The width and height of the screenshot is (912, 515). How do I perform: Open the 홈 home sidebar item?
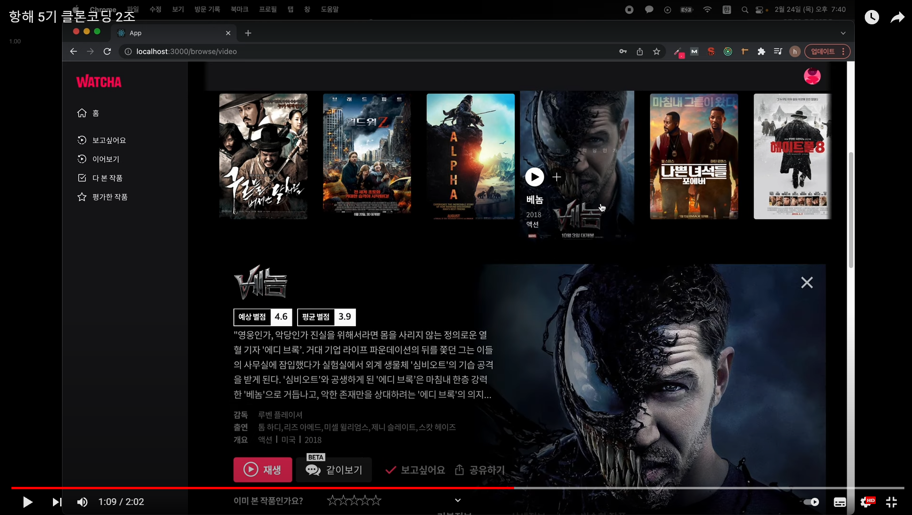point(88,113)
